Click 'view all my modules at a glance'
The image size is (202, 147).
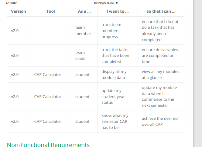coord(160,74)
